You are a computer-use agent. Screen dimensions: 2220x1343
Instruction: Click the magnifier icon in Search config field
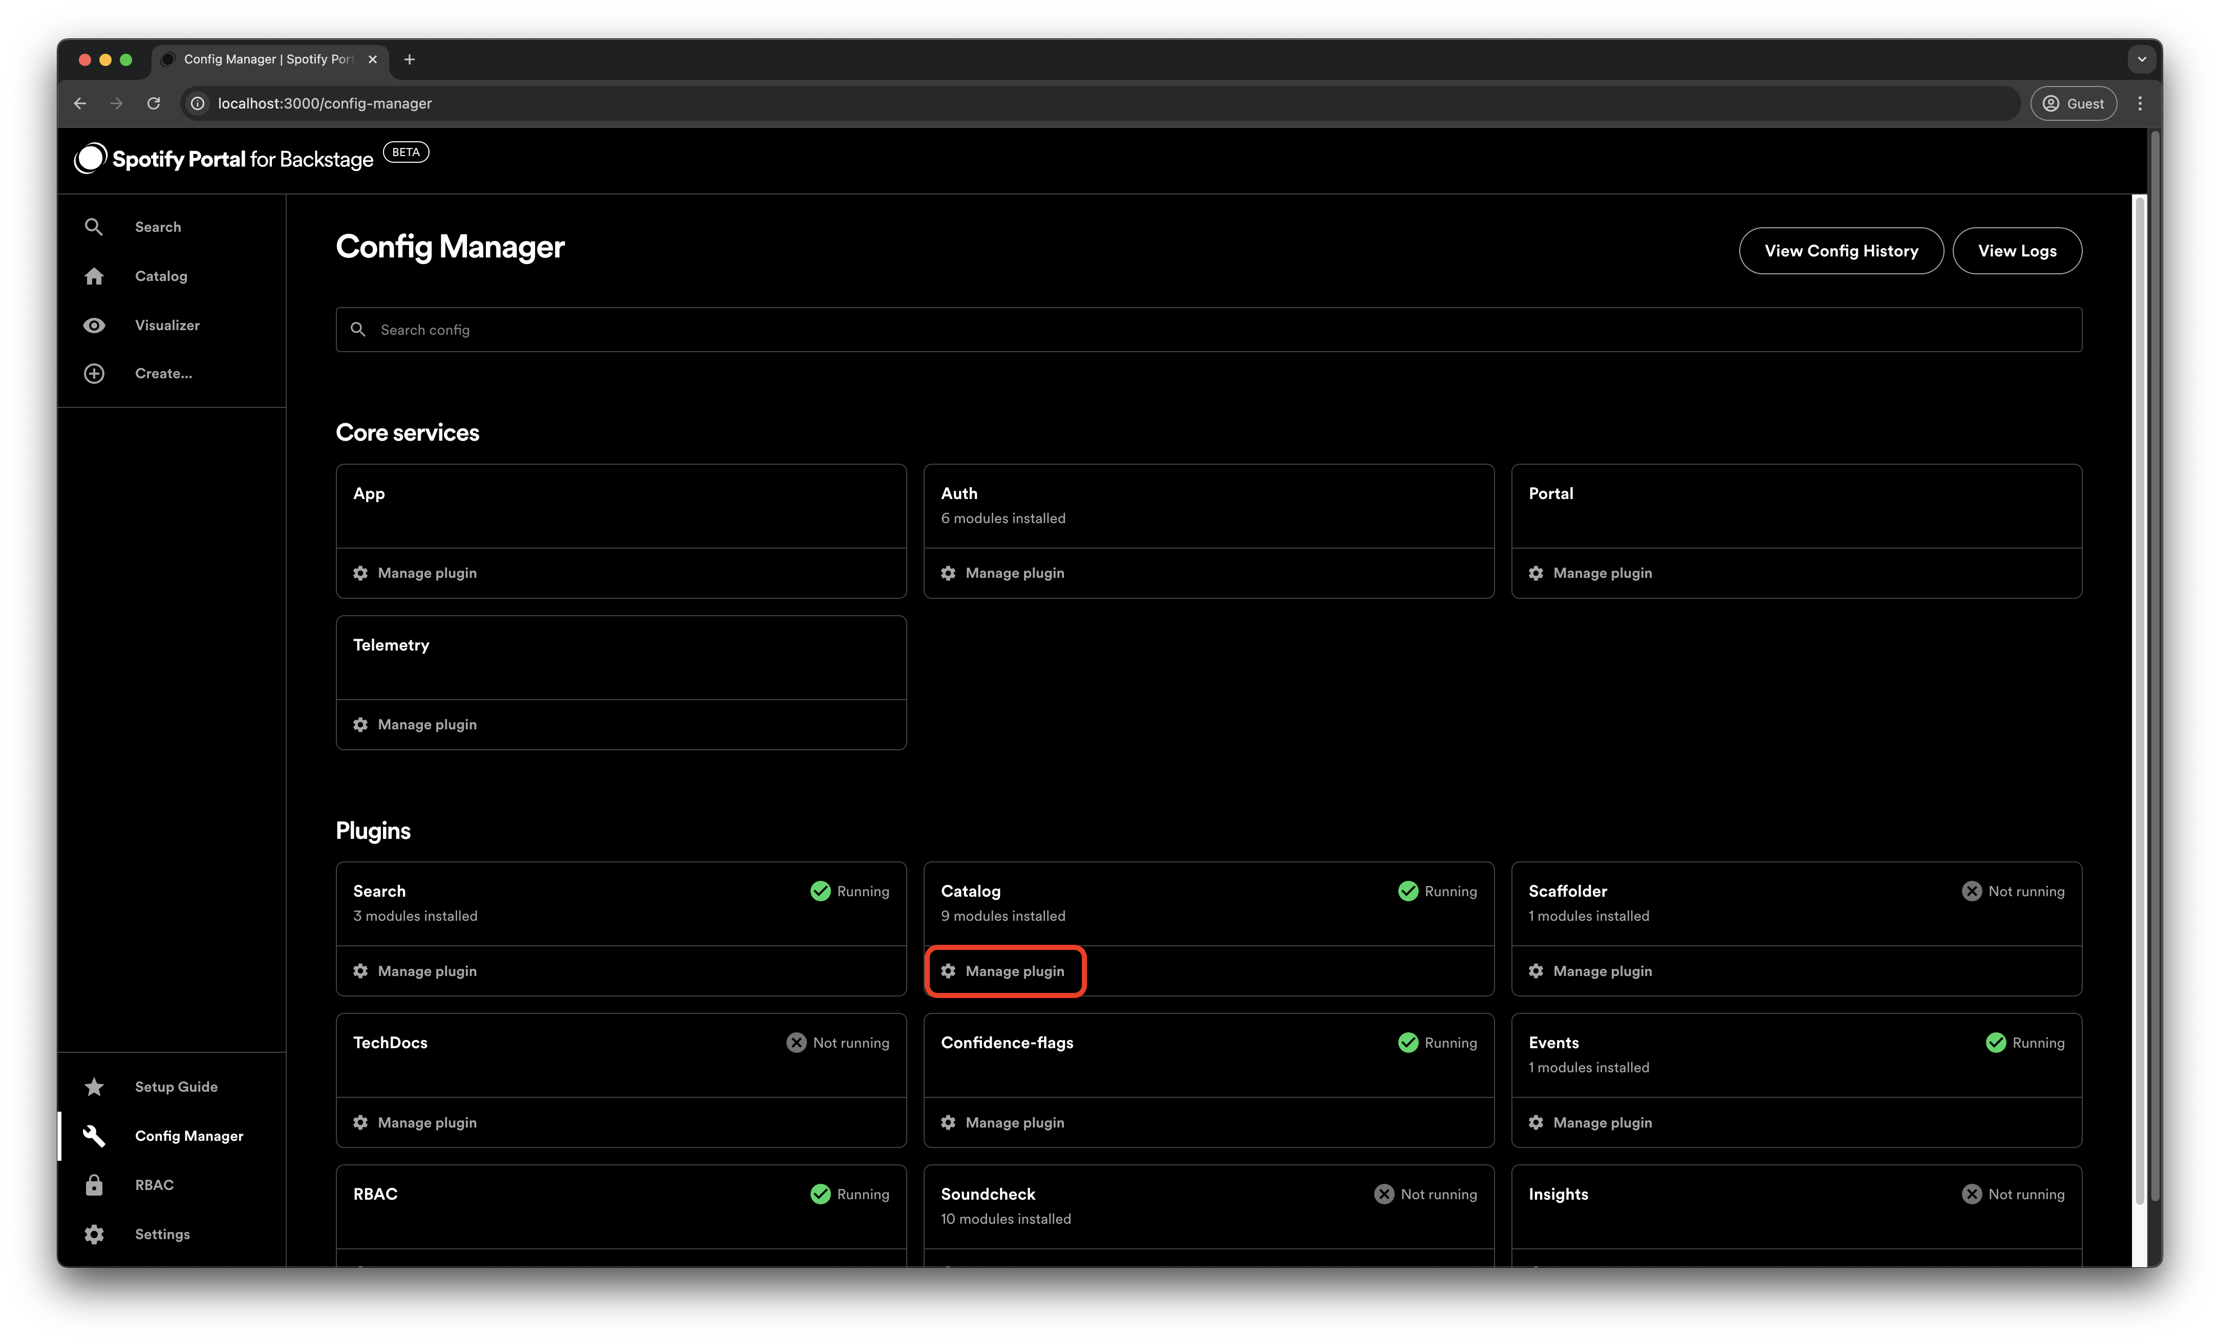(358, 330)
